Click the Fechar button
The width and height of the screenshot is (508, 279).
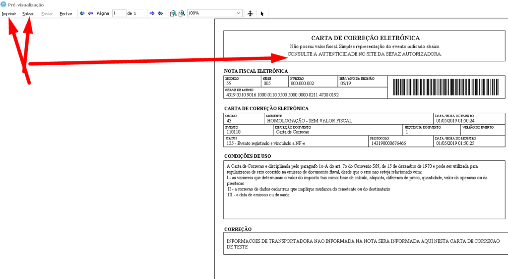(66, 13)
